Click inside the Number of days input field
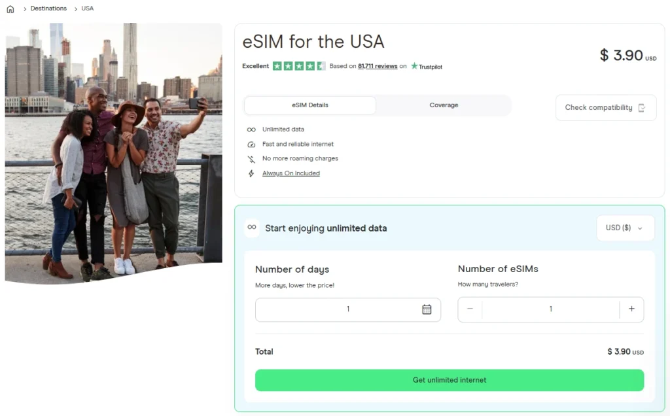 pos(347,309)
